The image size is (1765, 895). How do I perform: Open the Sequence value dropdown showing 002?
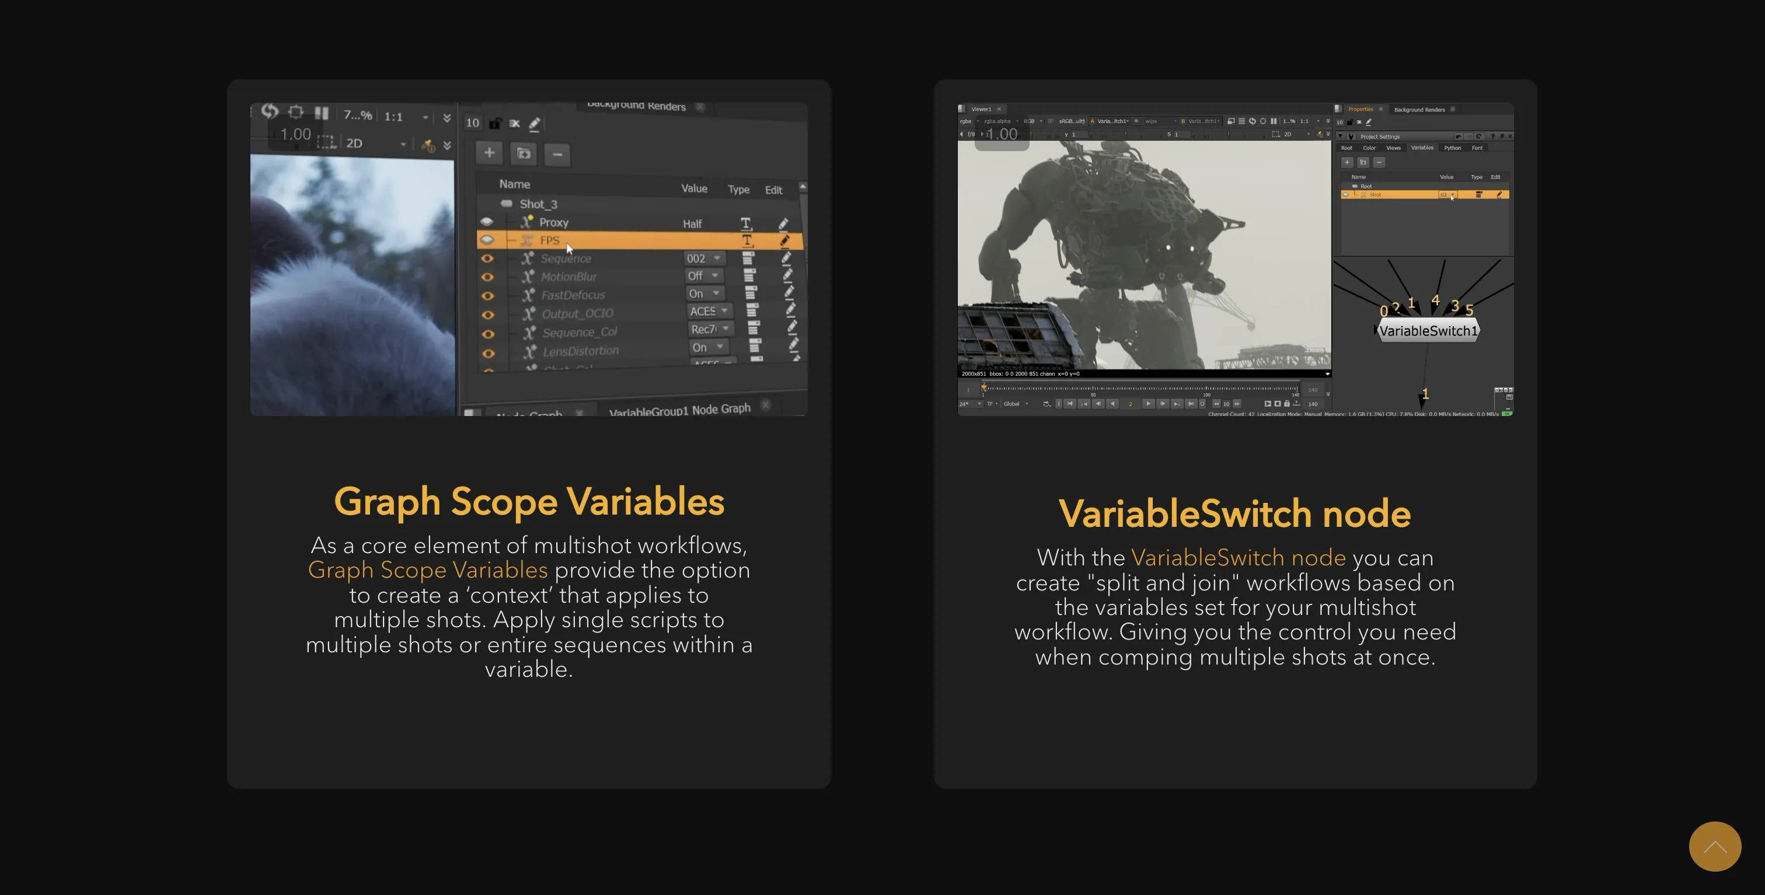point(704,258)
